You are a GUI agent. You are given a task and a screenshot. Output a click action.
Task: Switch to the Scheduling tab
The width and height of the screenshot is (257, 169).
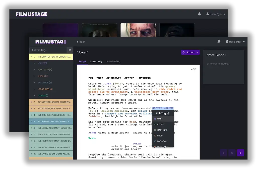[x=113, y=61]
